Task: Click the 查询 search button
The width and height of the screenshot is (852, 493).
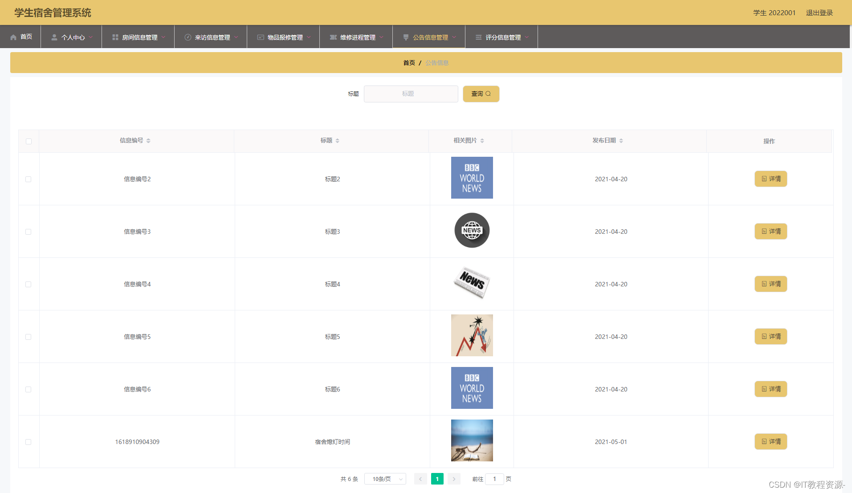Action: [481, 94]
